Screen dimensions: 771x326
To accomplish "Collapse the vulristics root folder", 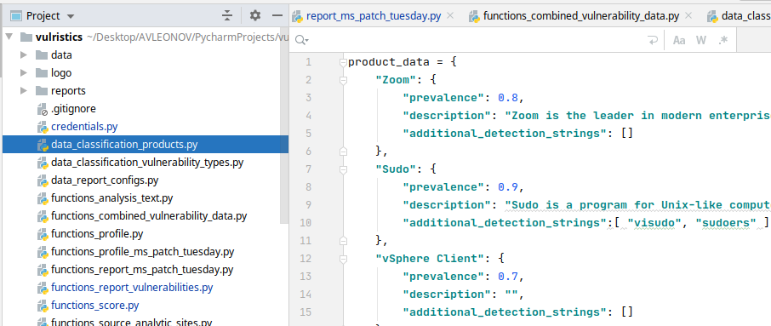I will tap(9, 37).
